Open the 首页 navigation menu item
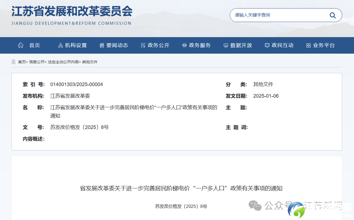Screen dimensions: 354x220 [x=34, y=45]
